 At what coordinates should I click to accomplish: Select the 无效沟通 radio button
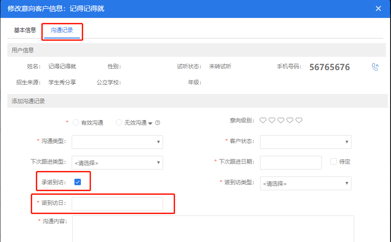[x=119, y=122]
